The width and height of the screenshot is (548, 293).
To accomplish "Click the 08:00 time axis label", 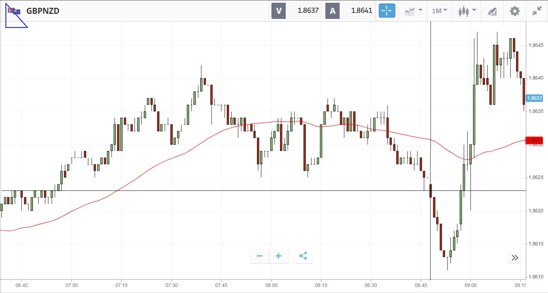I will (x=271, y=285).
